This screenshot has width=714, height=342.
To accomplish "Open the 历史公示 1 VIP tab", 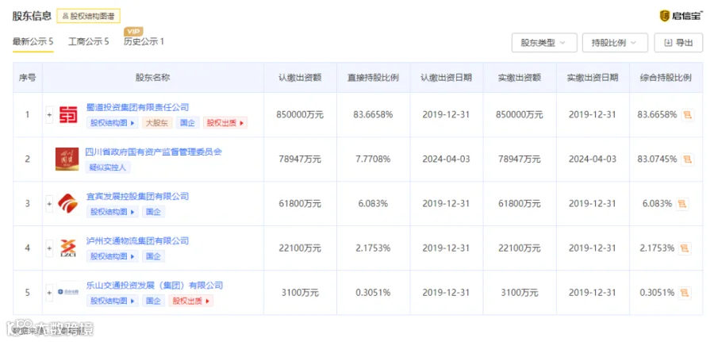I will click(144, 41).
